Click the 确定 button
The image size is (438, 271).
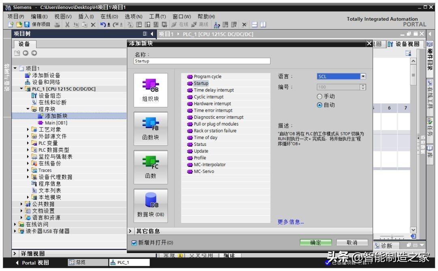point(316,243)
